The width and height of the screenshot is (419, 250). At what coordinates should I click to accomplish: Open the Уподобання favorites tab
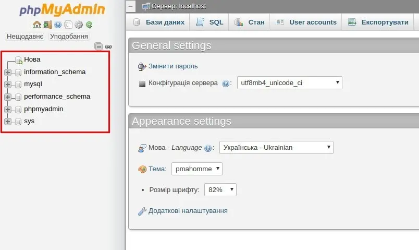[69, 37]
